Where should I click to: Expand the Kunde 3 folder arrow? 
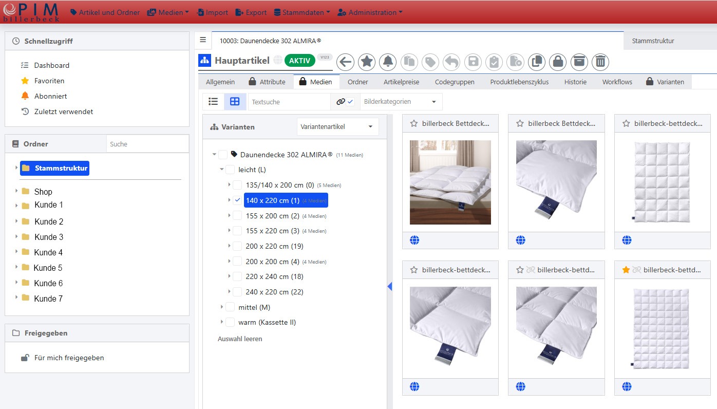coord(16,237)
